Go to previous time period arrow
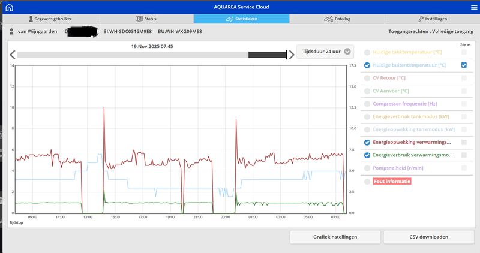 click(12, 55)
